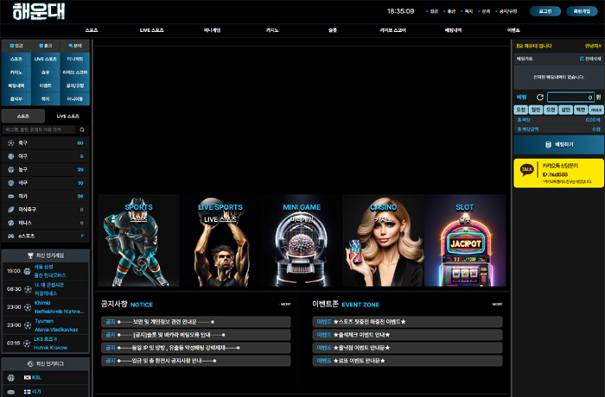Click the 로그인 button
Image resolution: width=605 pixels, height=397 pixels.
point(544,11)
